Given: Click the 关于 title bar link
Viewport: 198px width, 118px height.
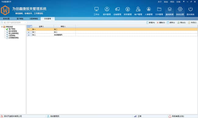Looking at the screenshot, I should pyautogui.click(x=160, y=2).
